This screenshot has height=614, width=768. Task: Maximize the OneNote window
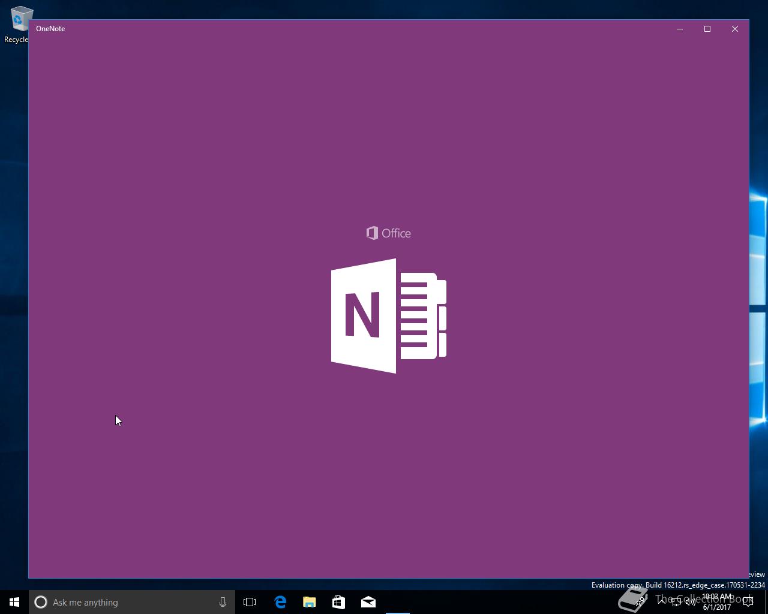pos(707,29)
